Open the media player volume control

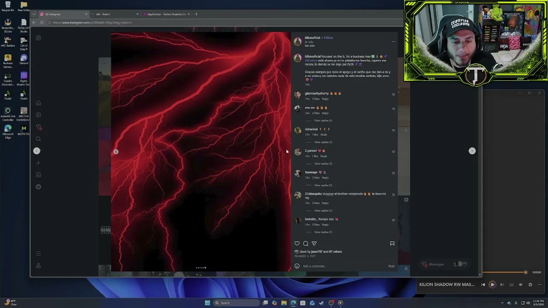pyautogui.click(x=521, y=284)
